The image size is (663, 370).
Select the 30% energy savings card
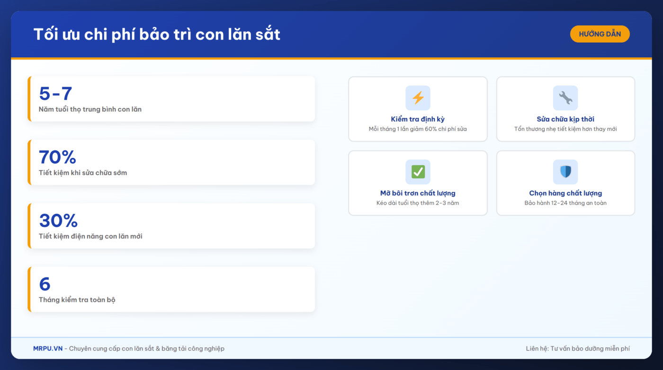pos(171,226)
